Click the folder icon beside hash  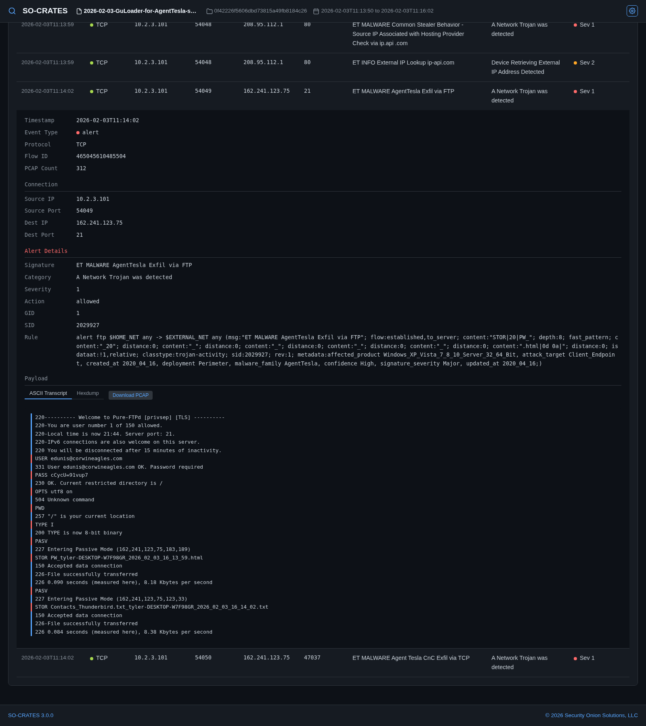209,11
